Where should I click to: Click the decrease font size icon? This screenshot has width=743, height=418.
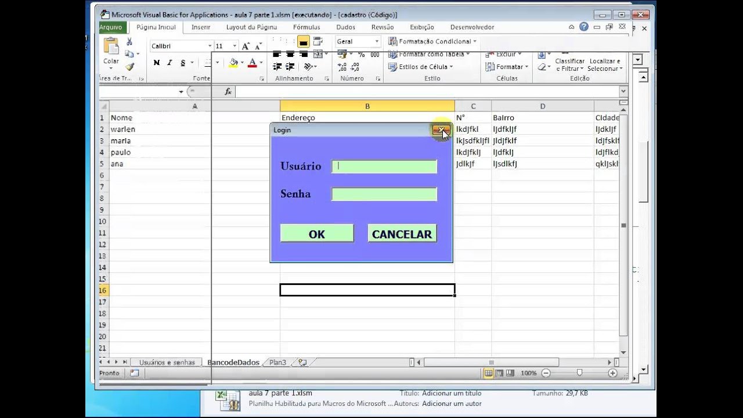click(258, 46)
